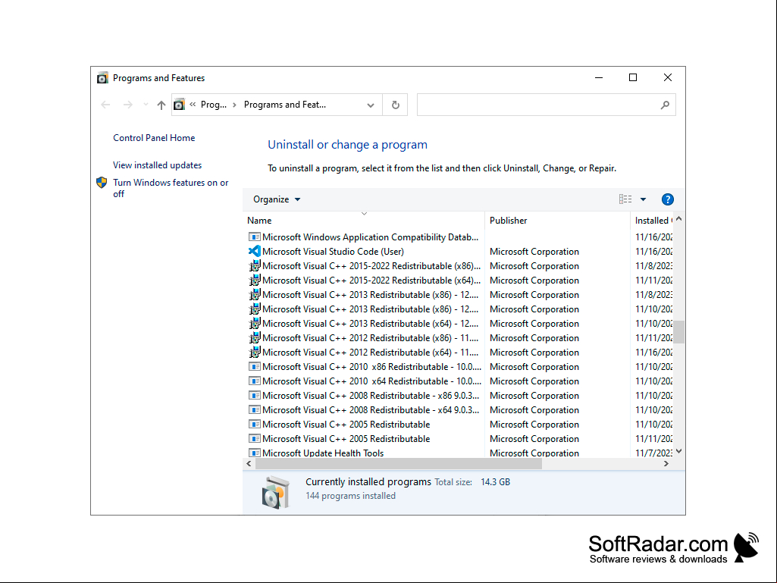
Task: Click the vertical scrollbar thumb
Action: click(x=679, y=331)
